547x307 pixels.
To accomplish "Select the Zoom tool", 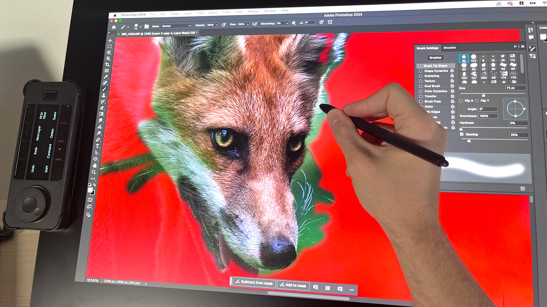I will point(94,172).
